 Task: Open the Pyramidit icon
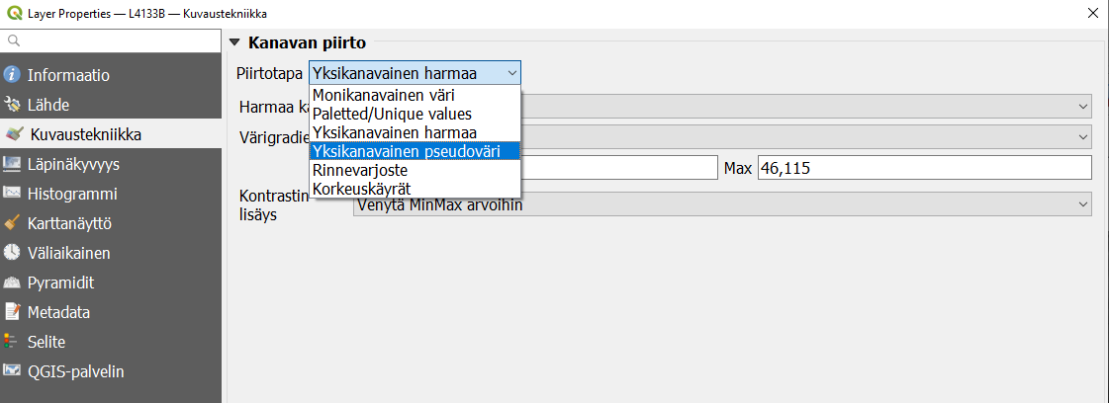pos(13,282)
